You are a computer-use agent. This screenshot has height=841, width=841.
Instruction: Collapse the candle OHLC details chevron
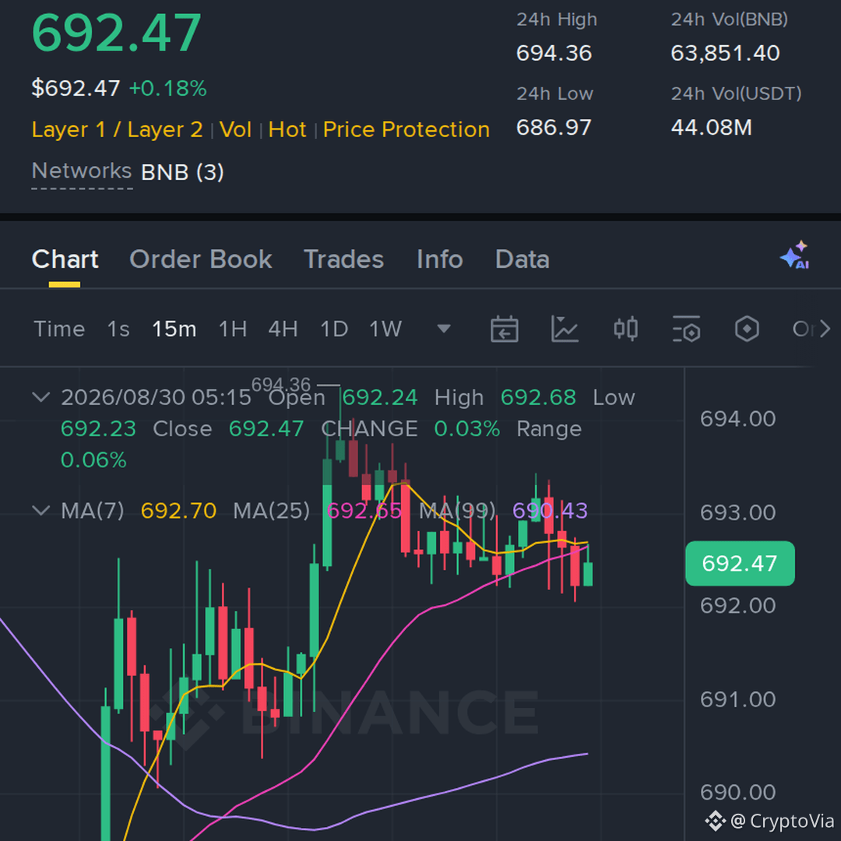pyautogui.click(x=41, y=397)
